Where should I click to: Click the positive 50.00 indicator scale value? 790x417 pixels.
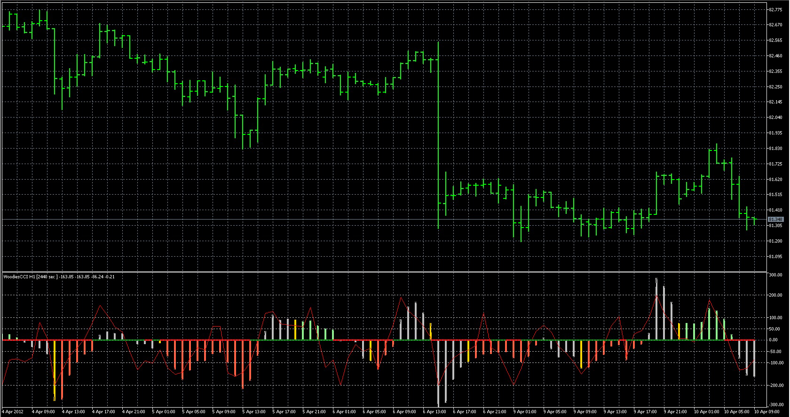point(774,329)
